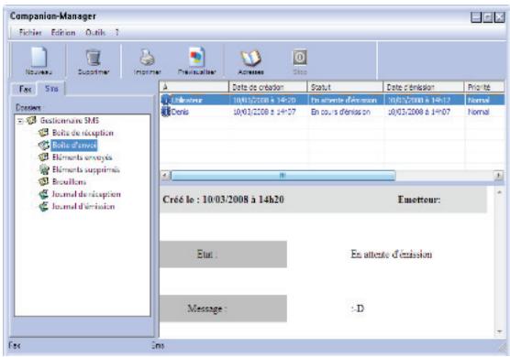Click status "En attente d'émission" list cell
The width and height of the screenshot is (510, 357).
pyautogui.click(x=343, y=100)
